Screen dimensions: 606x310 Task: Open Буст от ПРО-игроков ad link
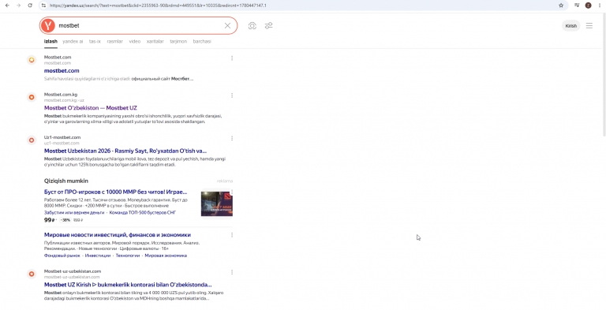(x=115, y=192)
